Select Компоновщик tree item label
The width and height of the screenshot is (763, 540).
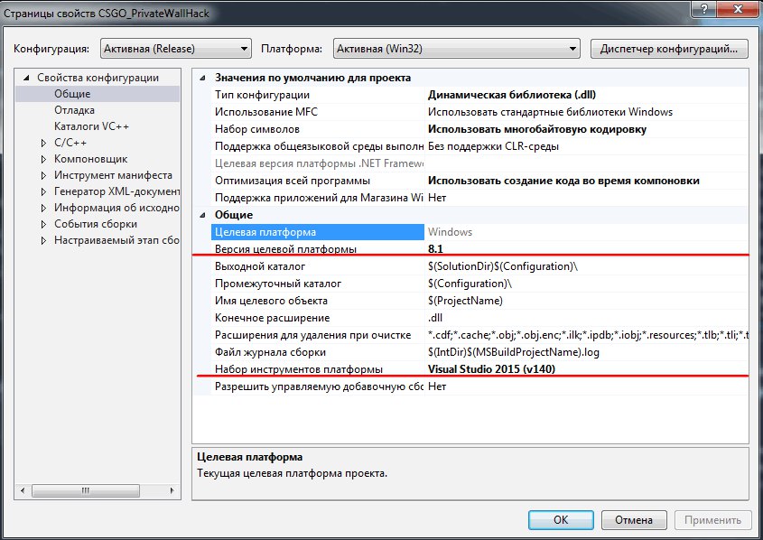click(x=90, y=159)
